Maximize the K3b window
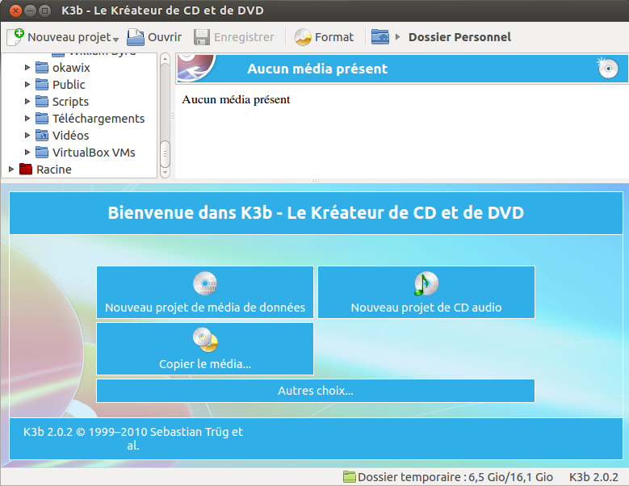Image resolution: width=629 pixels, height=486 pixels. point(45,10)
